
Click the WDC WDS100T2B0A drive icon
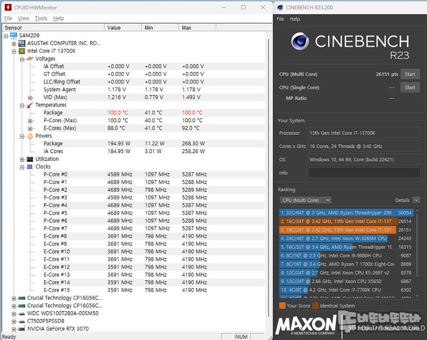click(x=22, y=314)
